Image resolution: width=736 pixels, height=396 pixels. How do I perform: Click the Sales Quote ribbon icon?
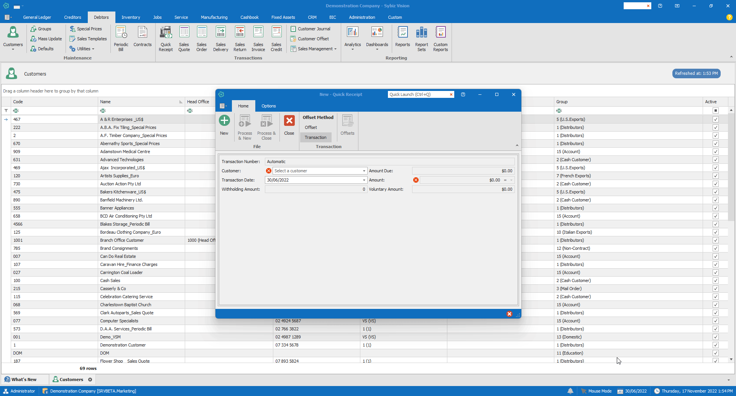184,38
